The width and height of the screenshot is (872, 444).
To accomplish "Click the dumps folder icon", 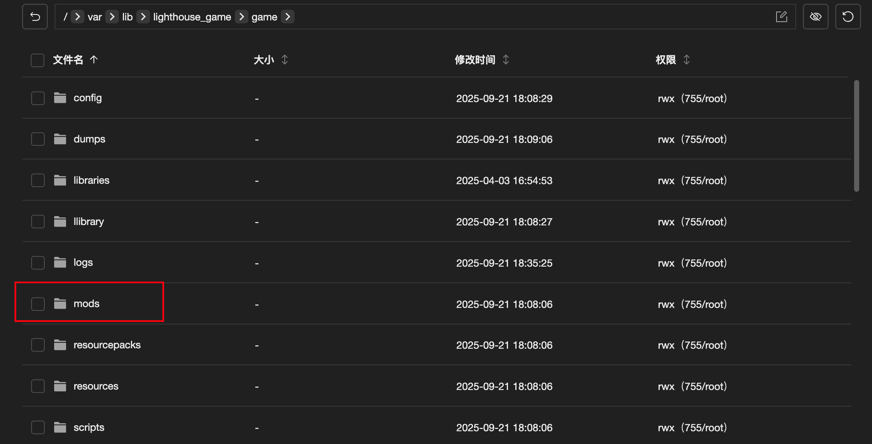I will (x=60, y=139).
